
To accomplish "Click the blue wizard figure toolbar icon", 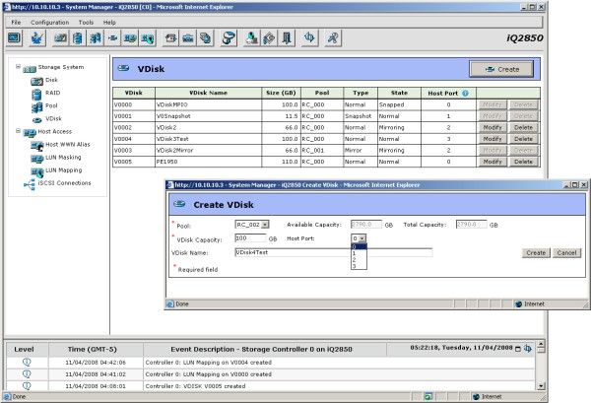I will click(37, 38).
